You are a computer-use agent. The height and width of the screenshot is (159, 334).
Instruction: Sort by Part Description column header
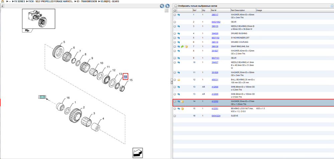(x=243, y=10)
